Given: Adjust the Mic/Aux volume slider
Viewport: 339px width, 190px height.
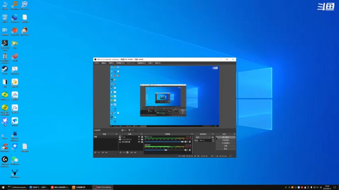Looking at the screenshot, I should 164,142.
